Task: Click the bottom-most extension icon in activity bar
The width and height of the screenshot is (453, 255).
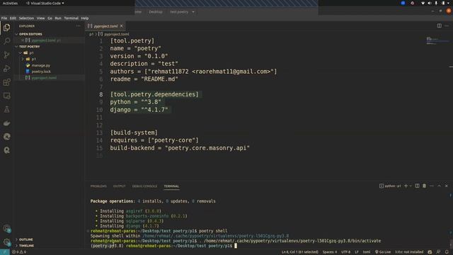Action: pos(6,150)
